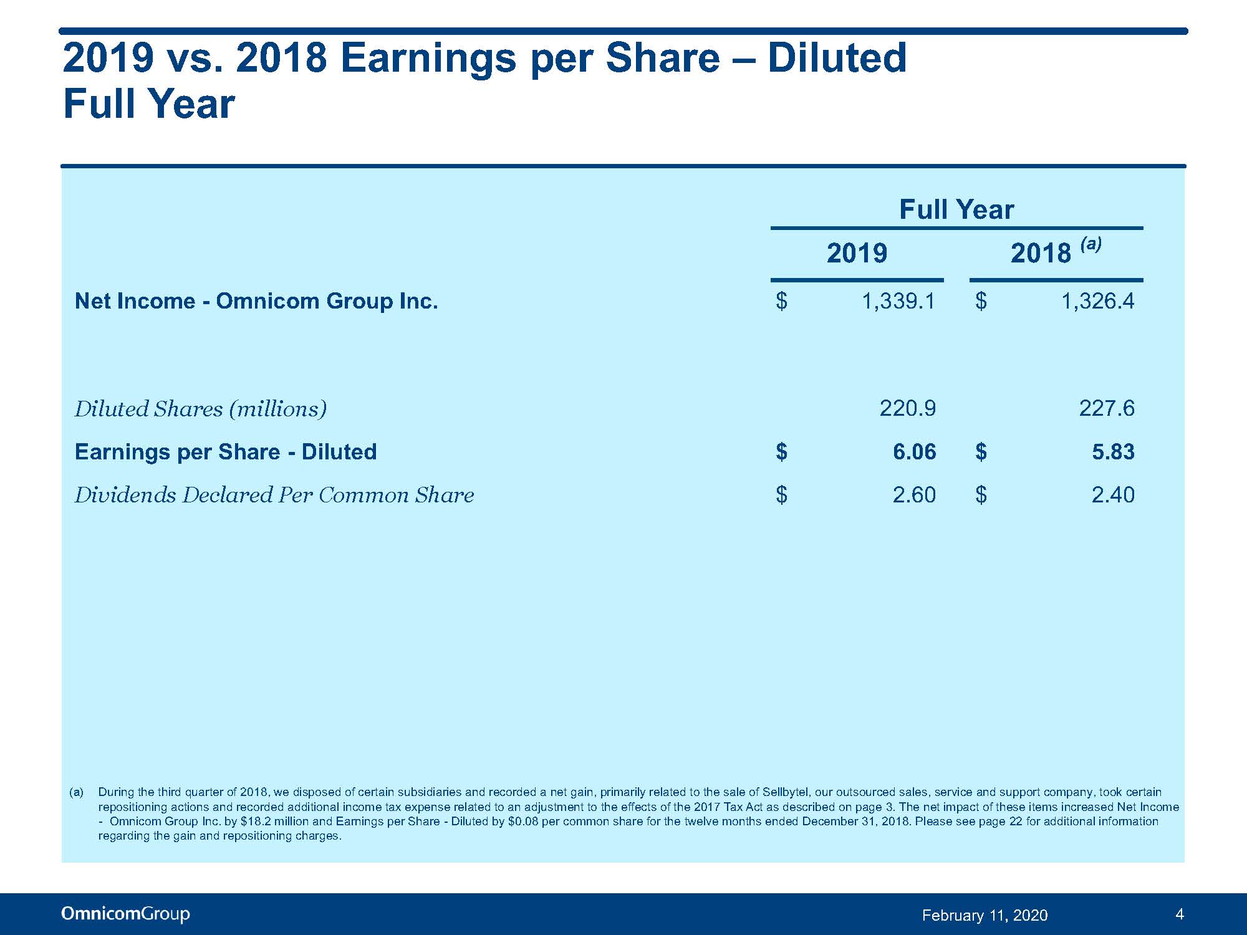Select the 2019 net income value 1,339.1

pyautogui.click(x=898, y=302)
